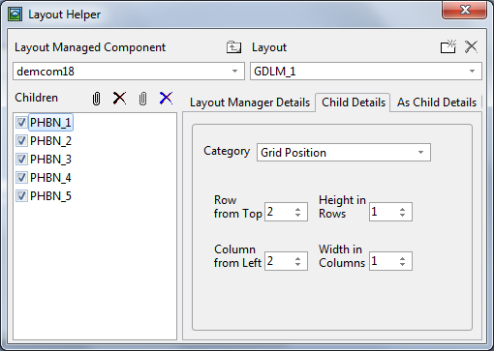Select PHBN_2 in the Children list

[50, 141]
